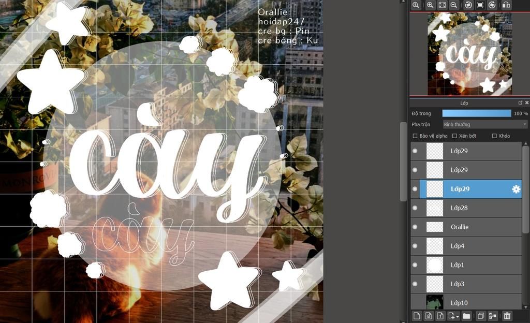This screenshot has width=530, height=323.
Task: Reset canvas rotation in navigator
Action: [x=480, y=5]
